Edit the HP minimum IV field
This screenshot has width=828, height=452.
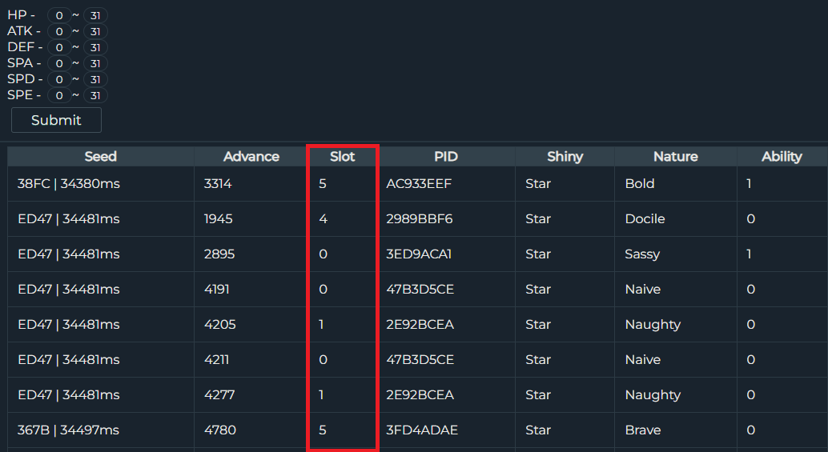coord(59,16)
